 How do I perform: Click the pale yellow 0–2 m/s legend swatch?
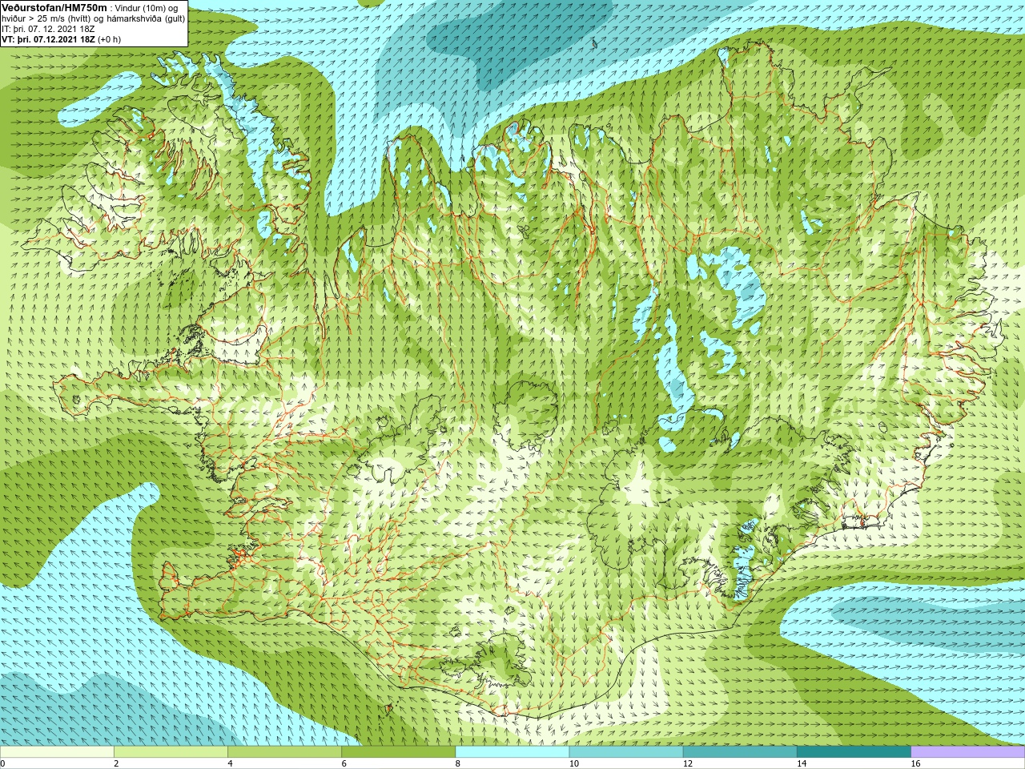pyautogui.click(x=57, y=752)
